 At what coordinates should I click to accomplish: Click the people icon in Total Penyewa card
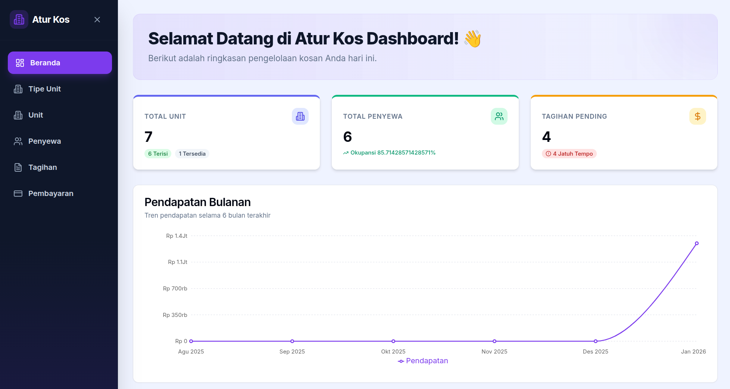pos(499,116)
